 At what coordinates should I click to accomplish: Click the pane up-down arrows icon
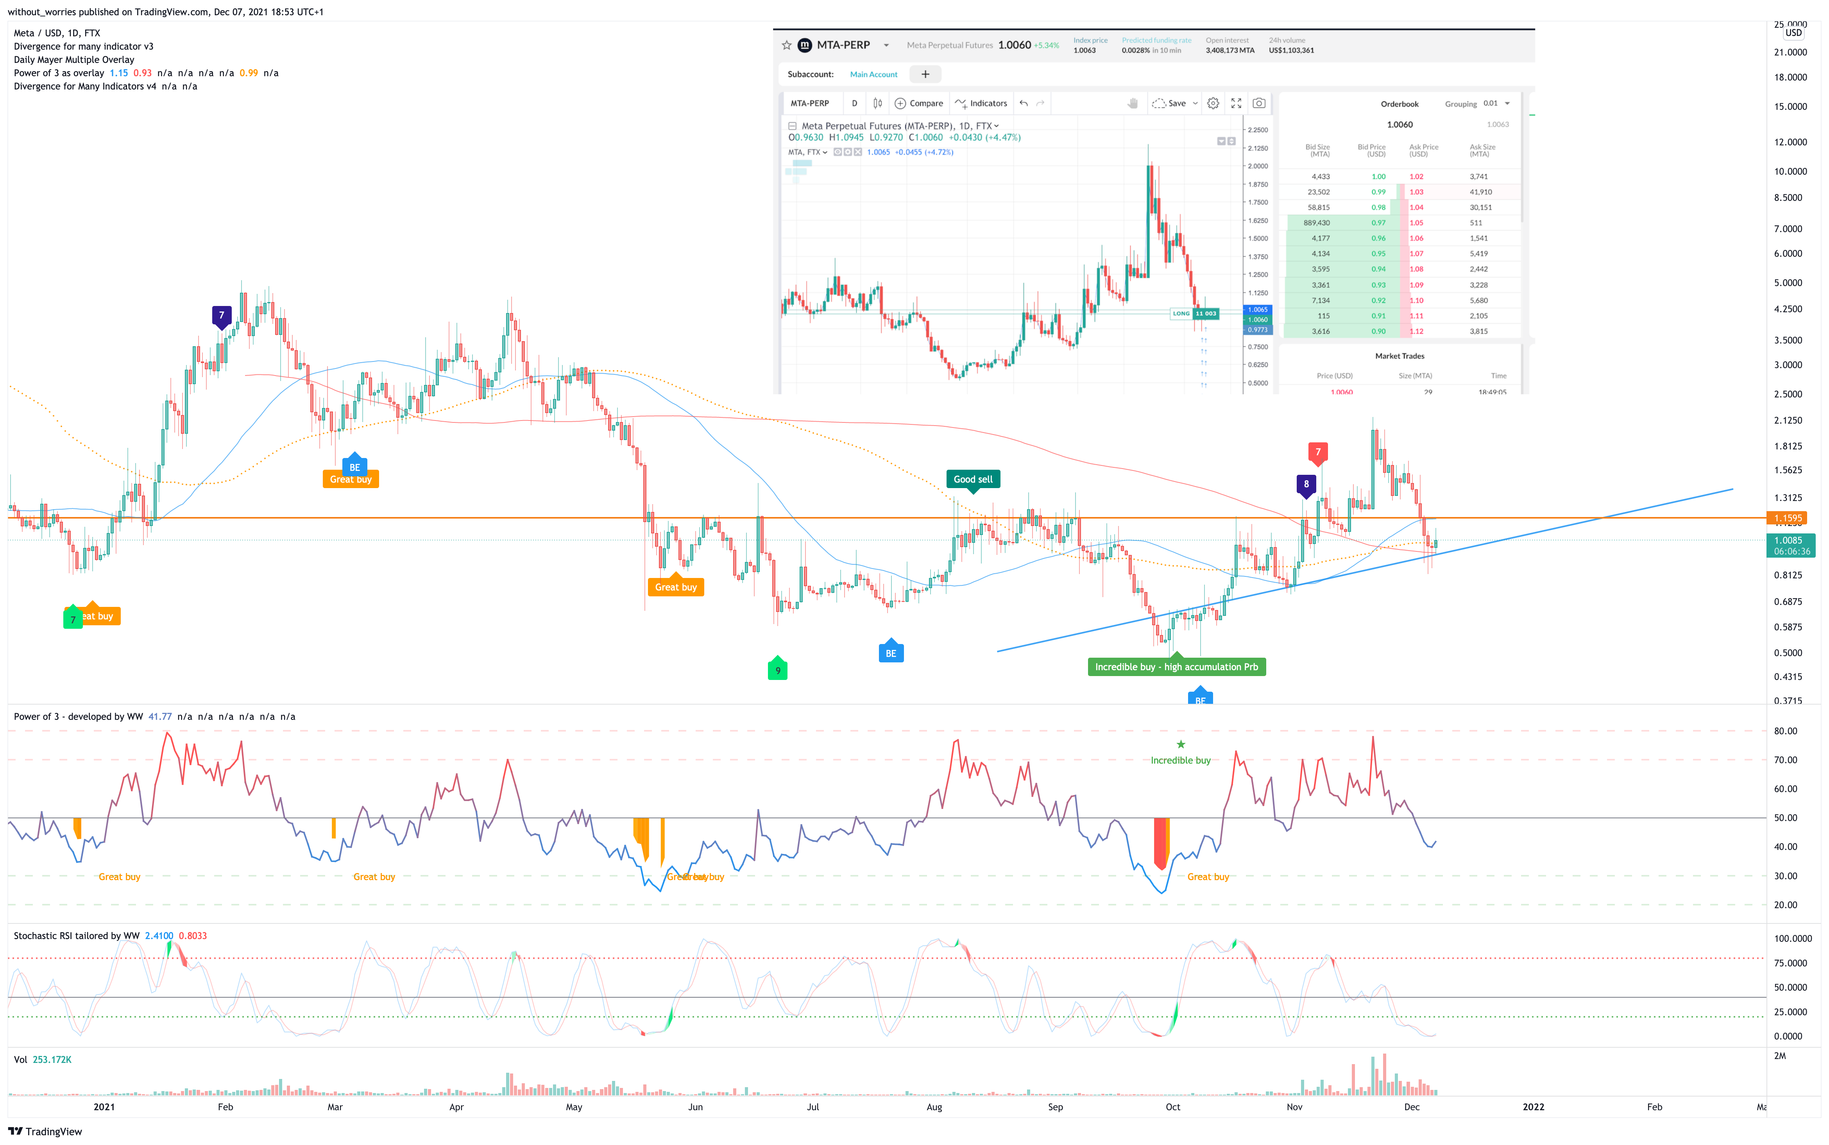[x=1231, y=141]
